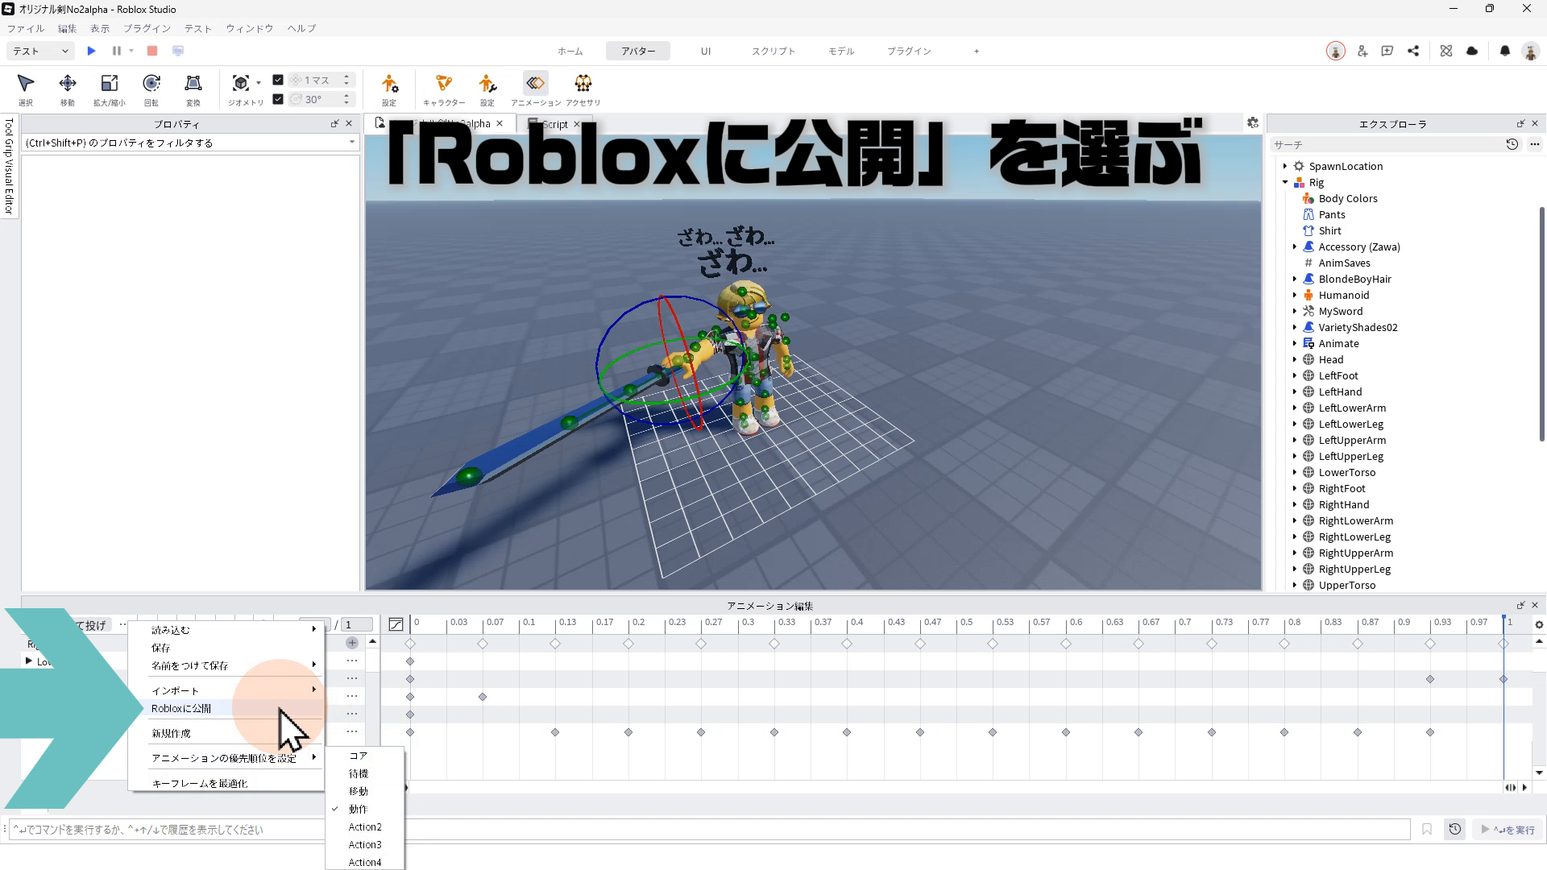1547x870 pixels.
Task: Open the Accessory (アクセサリ) fitting tool
Action: point(583,89)
